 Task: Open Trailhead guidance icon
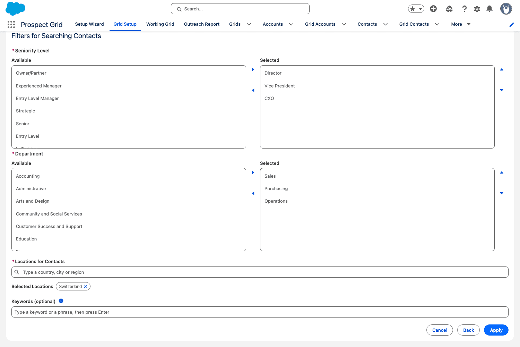449,9
